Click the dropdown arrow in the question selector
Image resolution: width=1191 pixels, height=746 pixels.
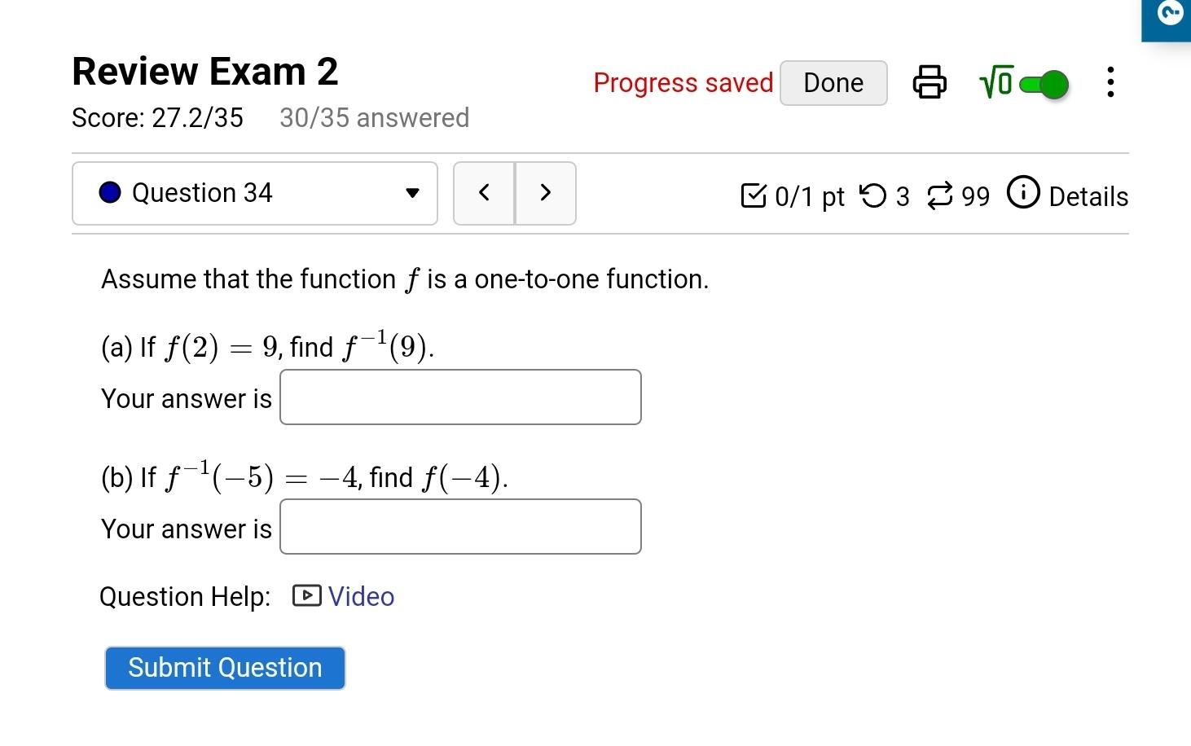coord(412,193)
